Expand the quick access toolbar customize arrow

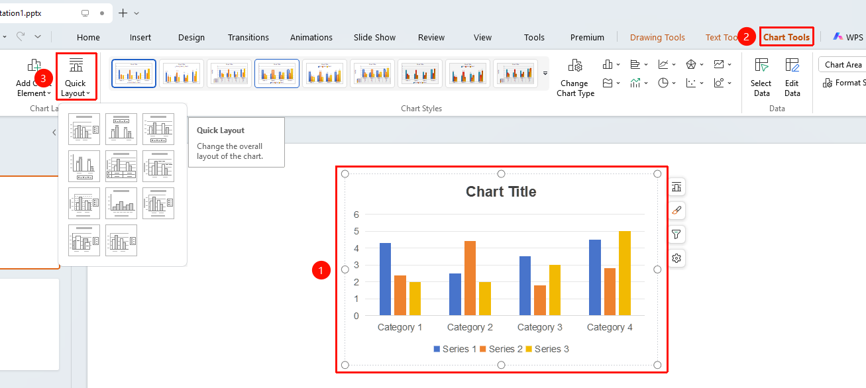point(38,36)
